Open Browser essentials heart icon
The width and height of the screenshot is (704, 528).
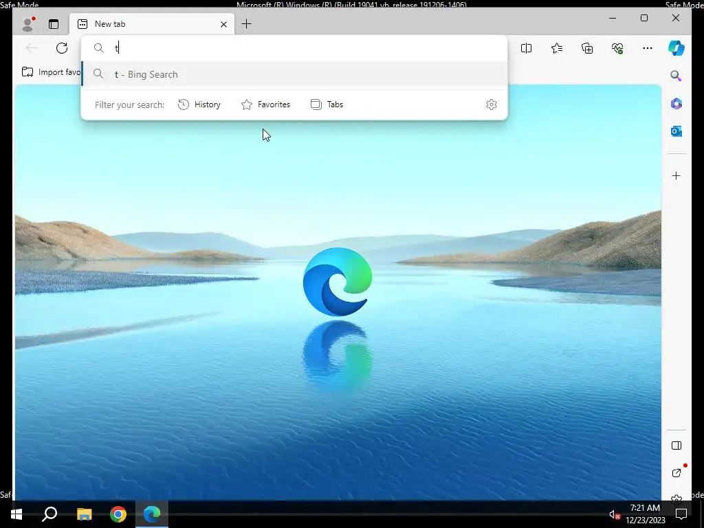[x=617, y=48]
